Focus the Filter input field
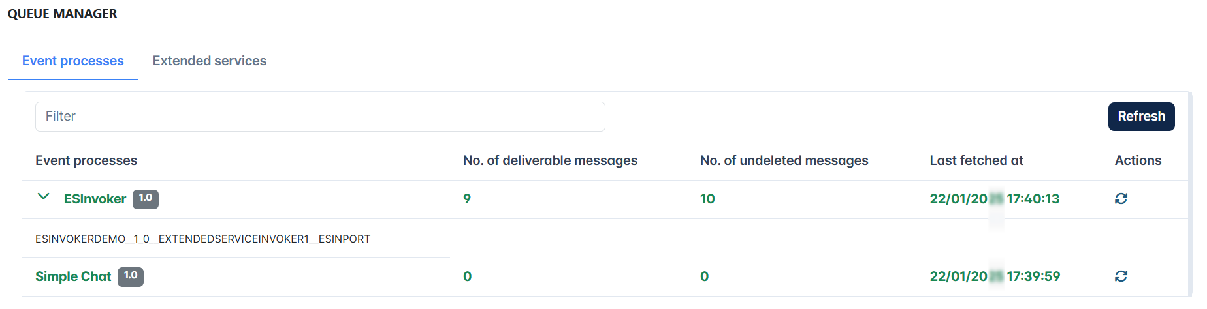Image resolution: width=1207 pixels, height=309 pixels. click(x=320, y=117)
